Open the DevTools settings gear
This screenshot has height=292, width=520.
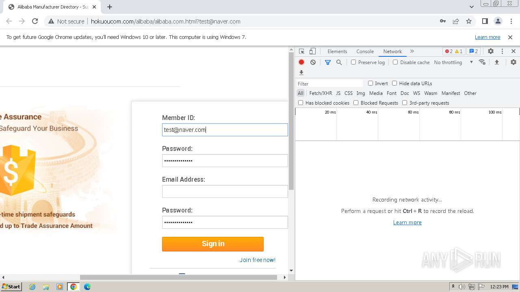(491, 51)
